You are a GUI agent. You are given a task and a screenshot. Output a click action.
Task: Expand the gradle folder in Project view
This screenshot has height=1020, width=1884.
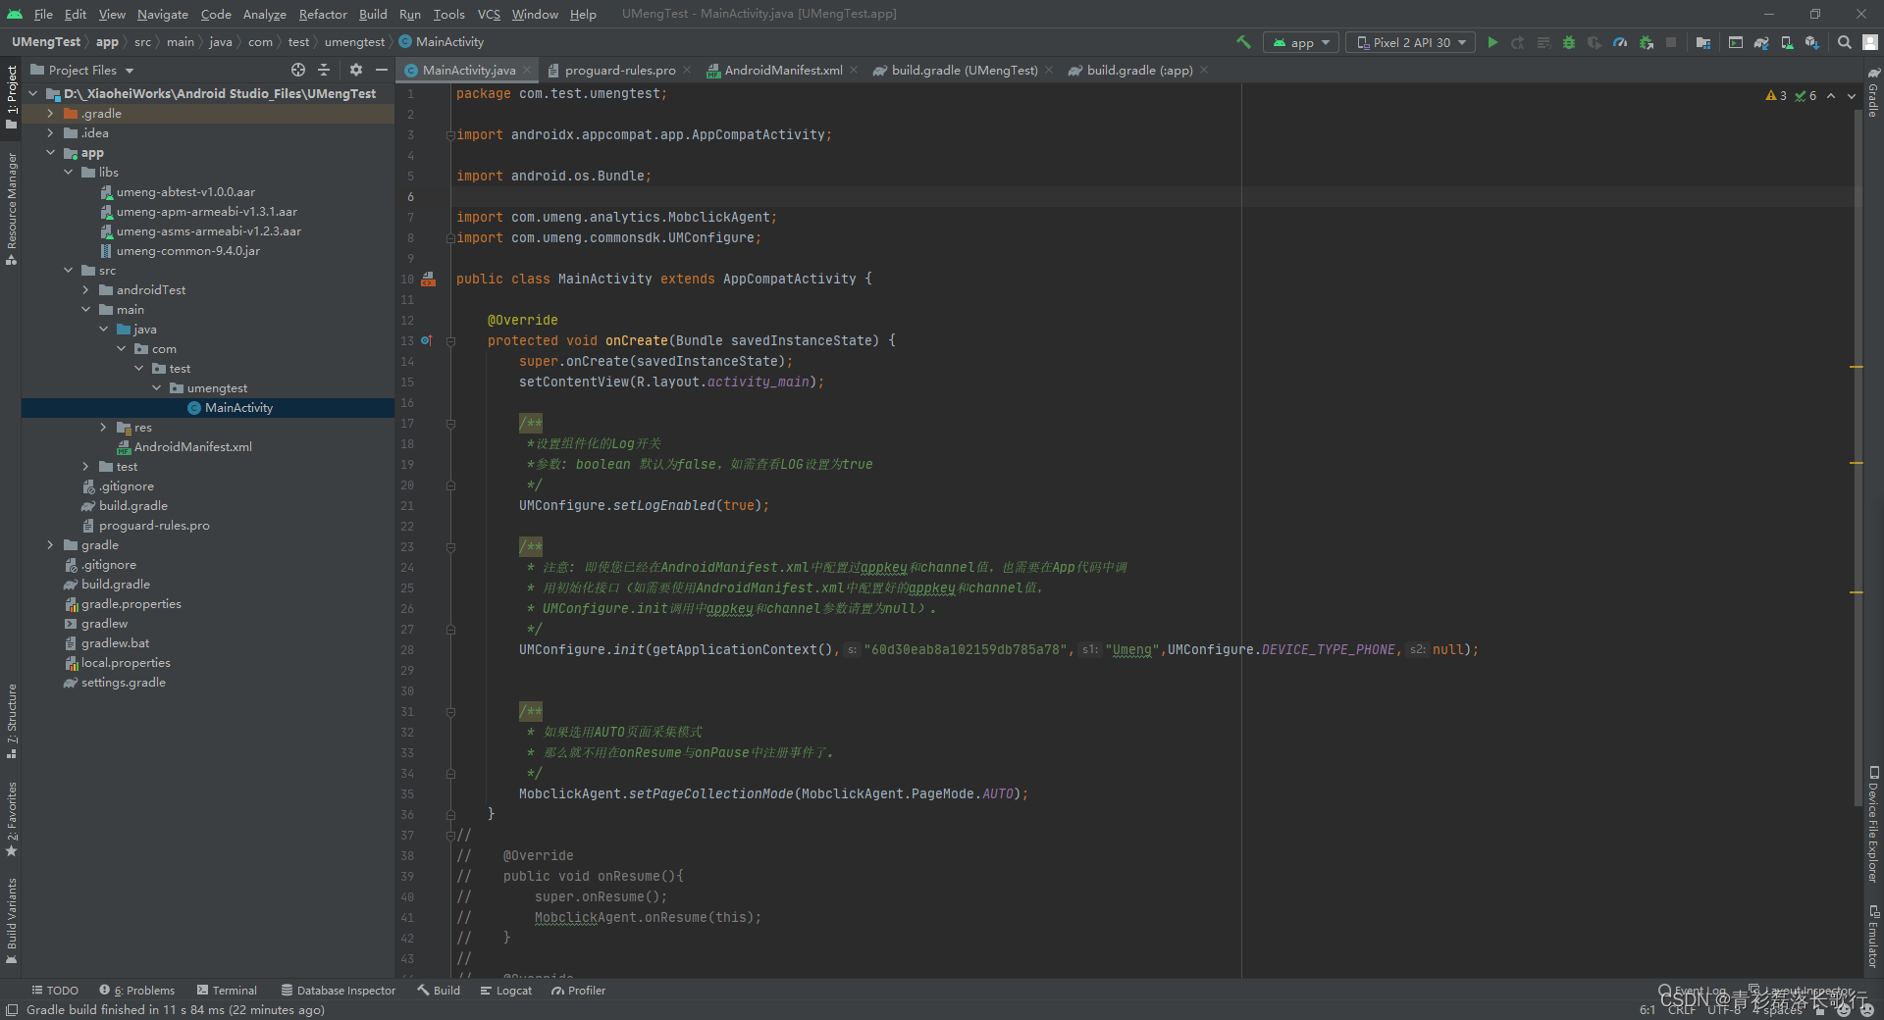51,544
